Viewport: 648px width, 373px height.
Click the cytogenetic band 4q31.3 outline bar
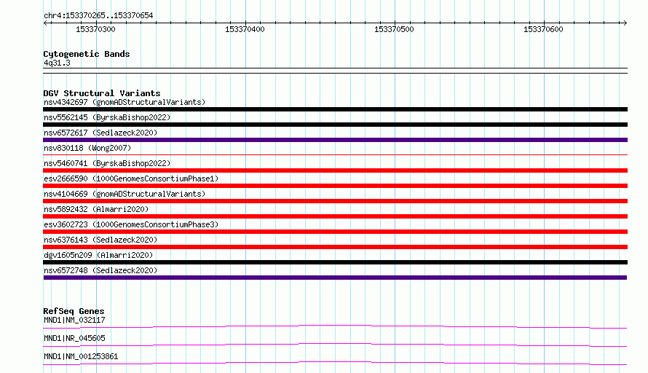coord(335,71)
